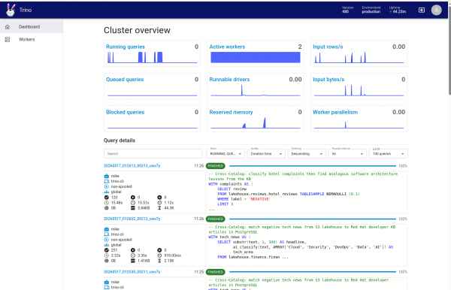451x290 pixels.
Task: Click user icon beside mike in query 00211
Action: [x=107, y=282]
